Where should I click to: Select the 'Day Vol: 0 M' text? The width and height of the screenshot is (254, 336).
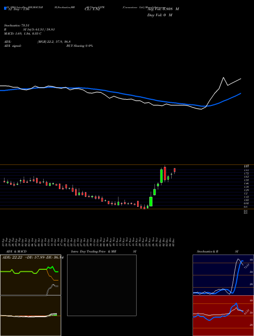coord(160,15)
